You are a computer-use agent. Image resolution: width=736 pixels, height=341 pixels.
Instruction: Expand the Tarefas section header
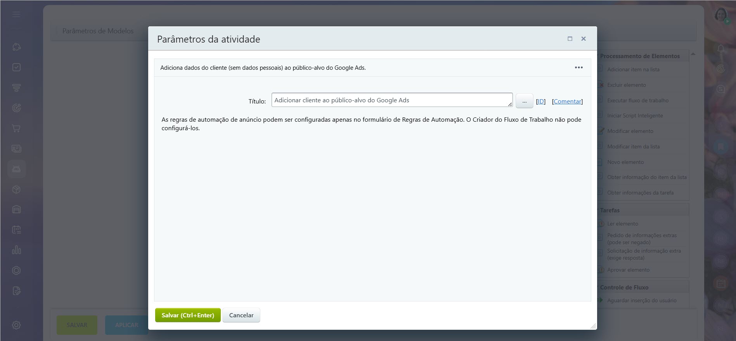tap(610, 210)
